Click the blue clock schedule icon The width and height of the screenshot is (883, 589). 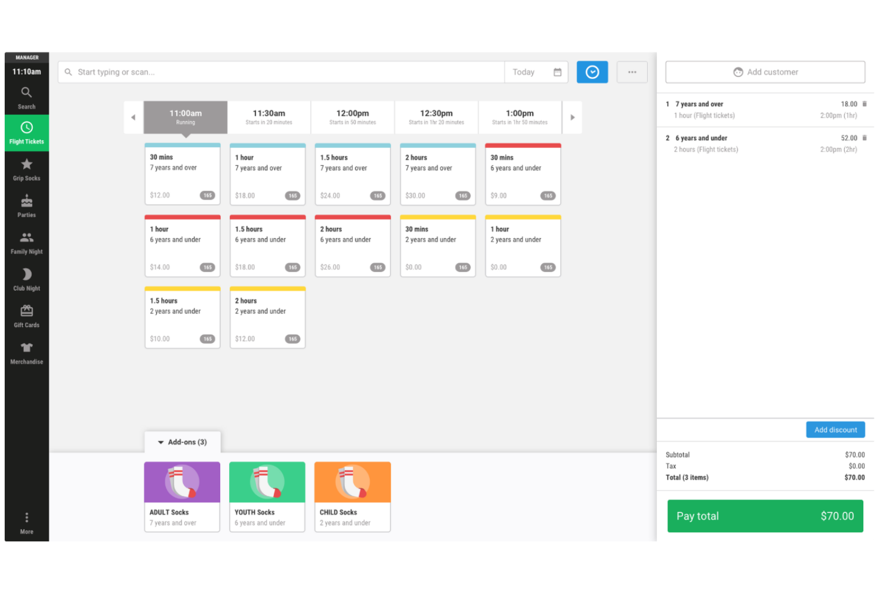[592, 72]
